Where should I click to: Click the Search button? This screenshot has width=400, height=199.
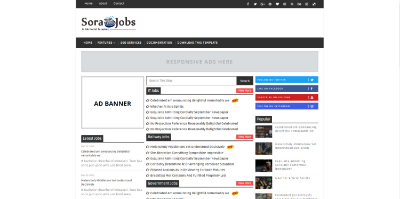click(245, 81)
